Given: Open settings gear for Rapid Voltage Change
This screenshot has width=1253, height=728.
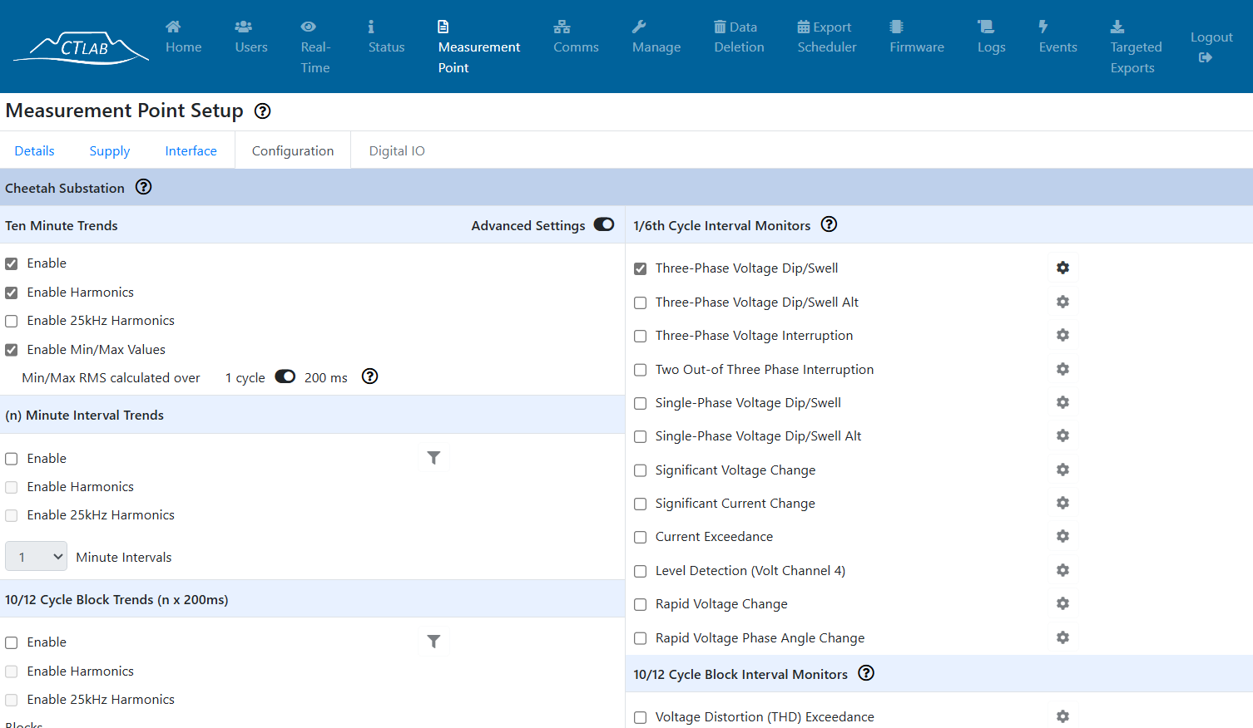Looking at the screenshot, I should [1062, 603].
